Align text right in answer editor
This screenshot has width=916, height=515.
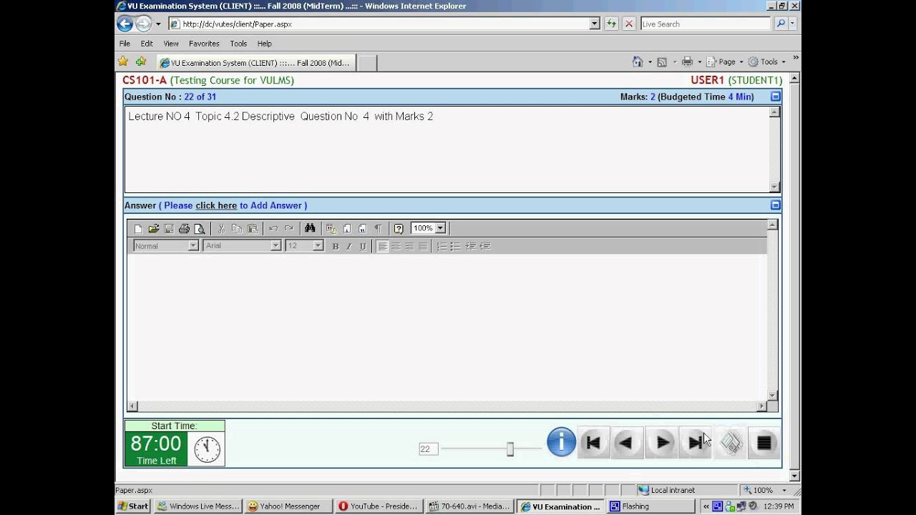(x=409, y=246)
